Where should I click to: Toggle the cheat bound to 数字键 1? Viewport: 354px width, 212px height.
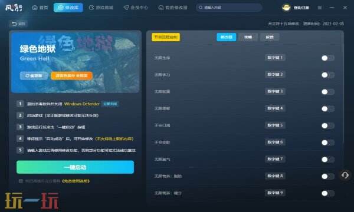pyautogui.click(x=328, y=58)
